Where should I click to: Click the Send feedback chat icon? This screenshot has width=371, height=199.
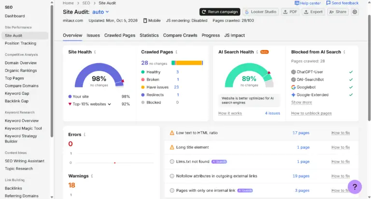tap(328, 3)
